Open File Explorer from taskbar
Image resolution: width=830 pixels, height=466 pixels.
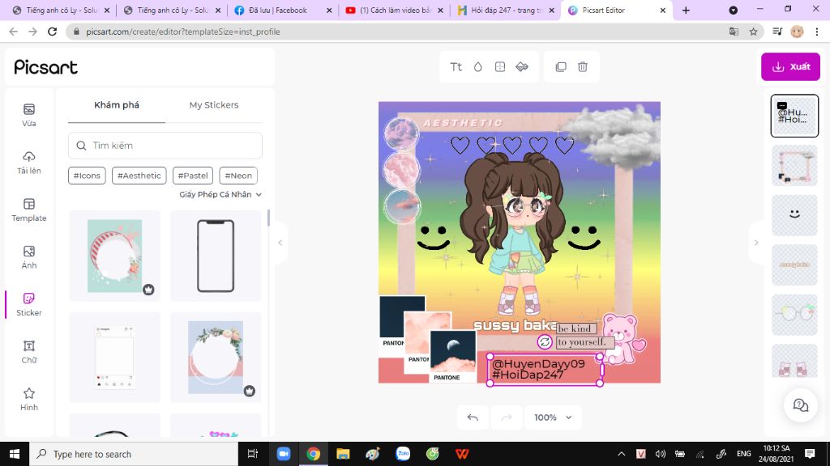pyautogui.click(x=343, y=454)
